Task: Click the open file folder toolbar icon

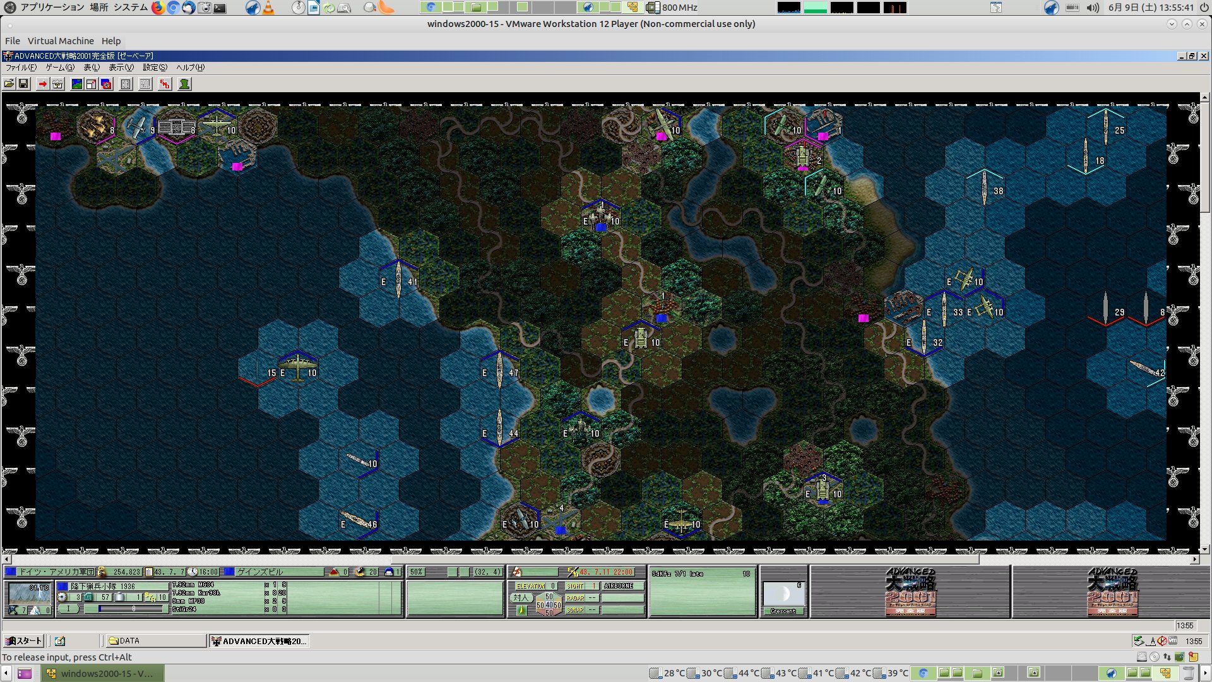Action: click(9, 84)
